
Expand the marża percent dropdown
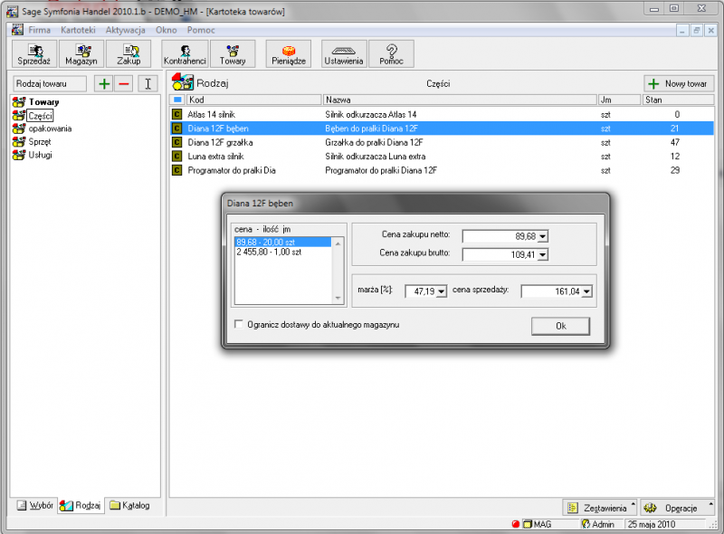pos(442,291)
